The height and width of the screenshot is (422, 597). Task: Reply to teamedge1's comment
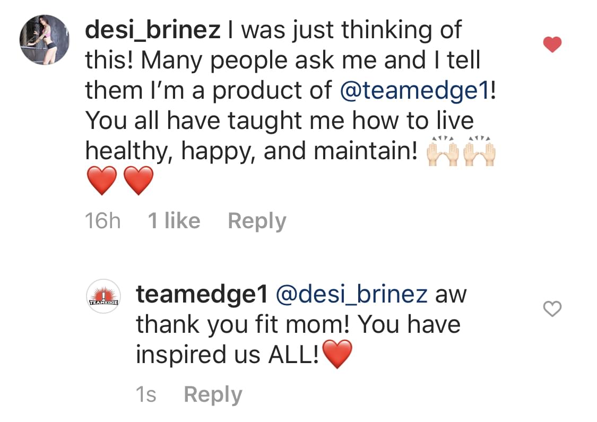point(213,394)
